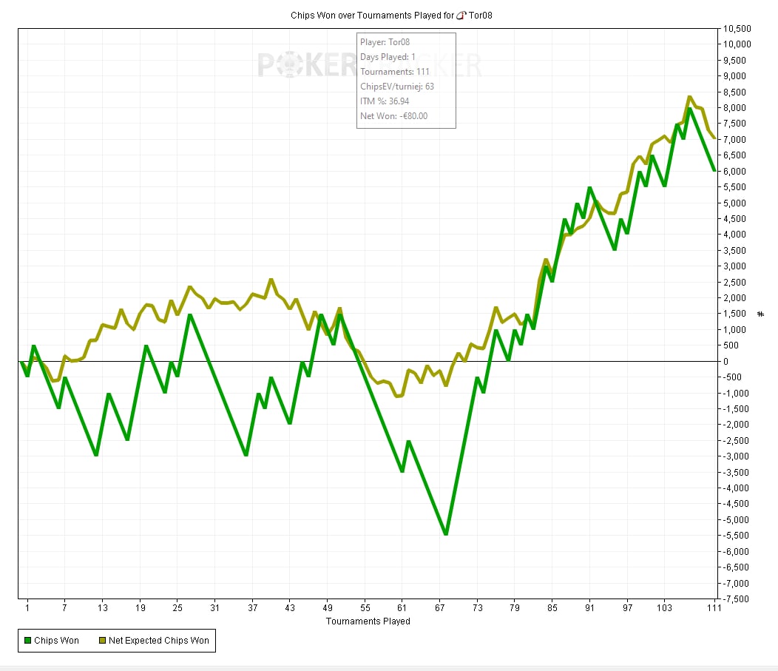Click the olive Net Expected Chips Won swatch
This screenshot has height=671, width=778.
[103, 640]
